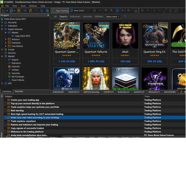The width and height of the screenshot is (186, 186).
Task: Select the crosshair cursor tool
Action: pos(148,11)
